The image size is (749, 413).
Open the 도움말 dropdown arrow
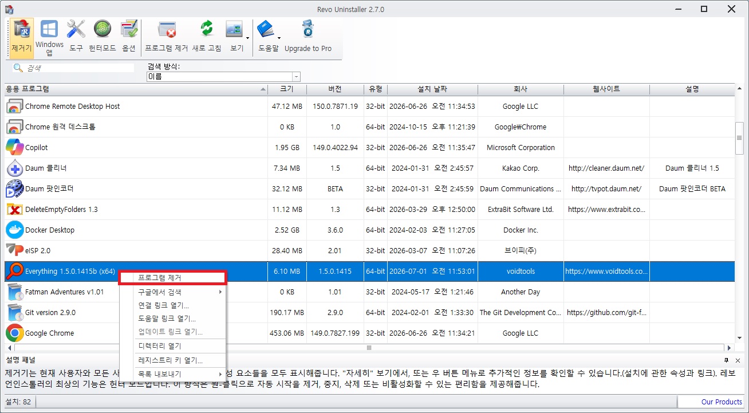pyautogui.click(x=278, y=38)
